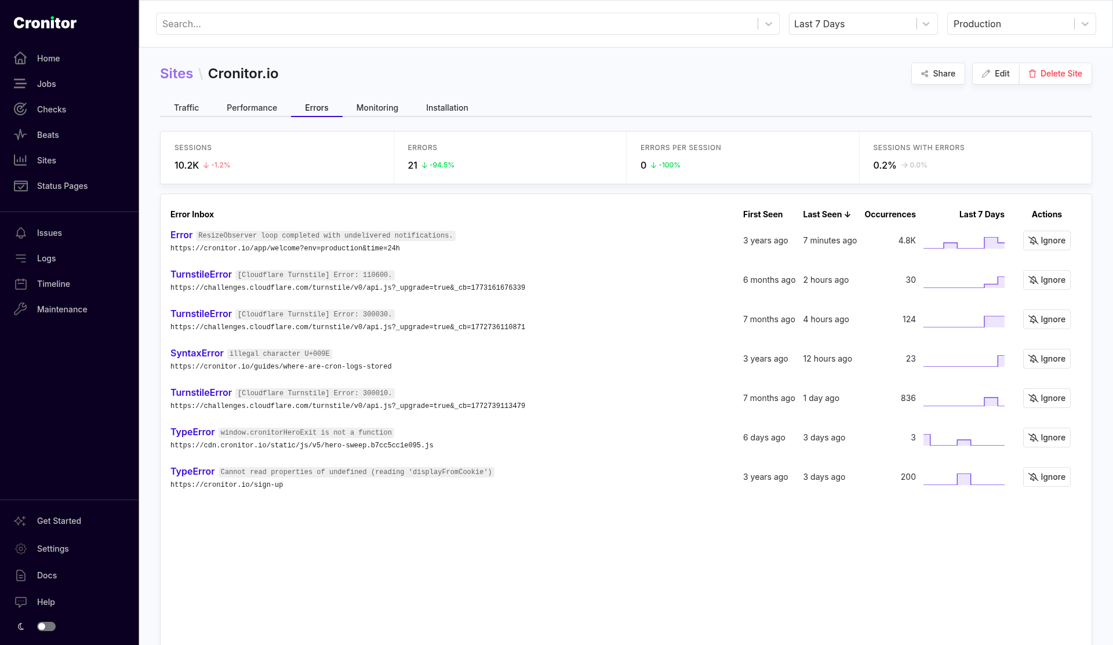Click the Delete Site button
Viewport: 1113px width, 645px height.
click(x=1055, y=74)
